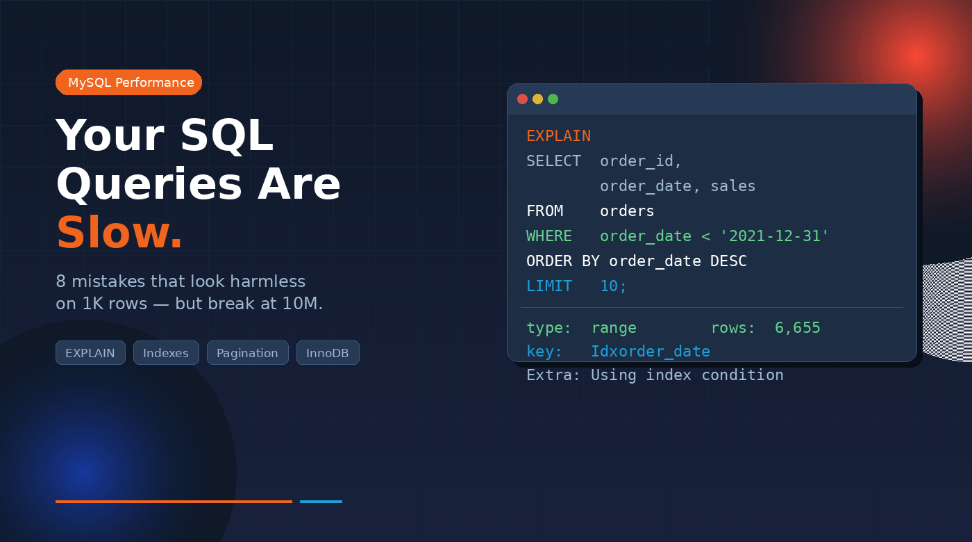Select the InnoDB tag

click(328, 353)
